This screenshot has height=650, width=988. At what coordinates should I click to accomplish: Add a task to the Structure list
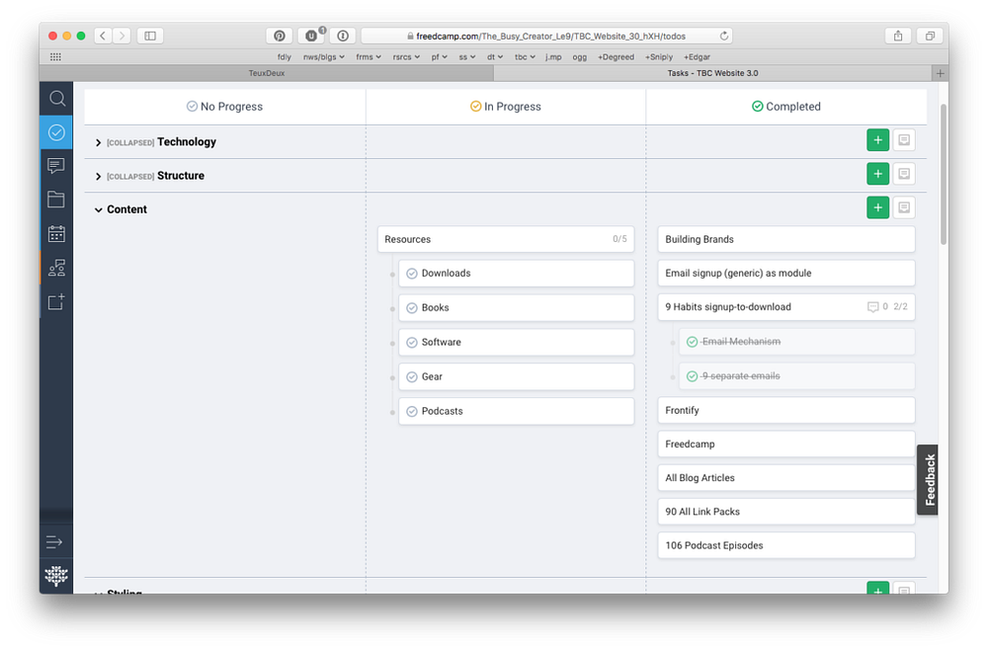pos(877,174)
